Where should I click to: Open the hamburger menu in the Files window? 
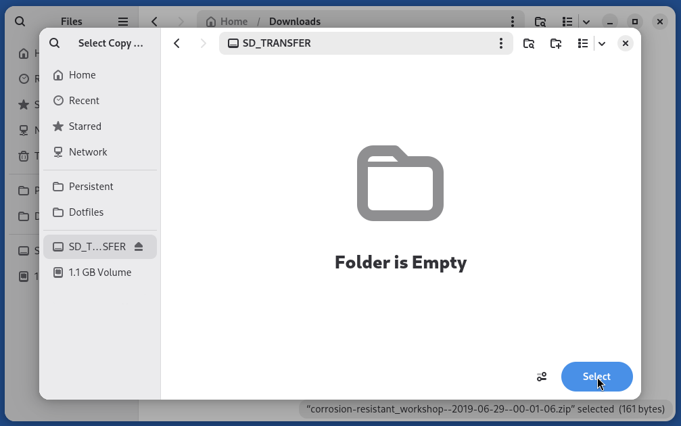[122, 21]
